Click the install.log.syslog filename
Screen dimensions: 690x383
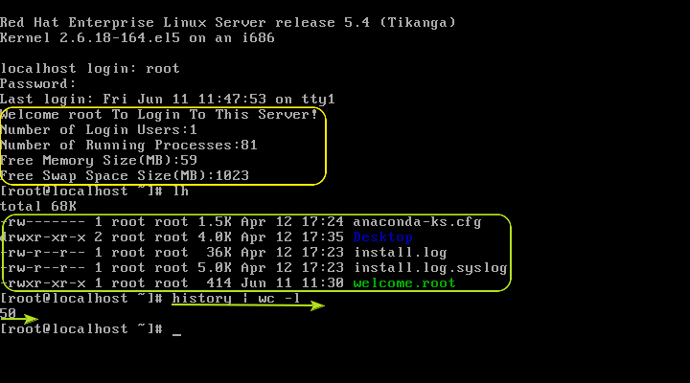[x=430, y=268]
